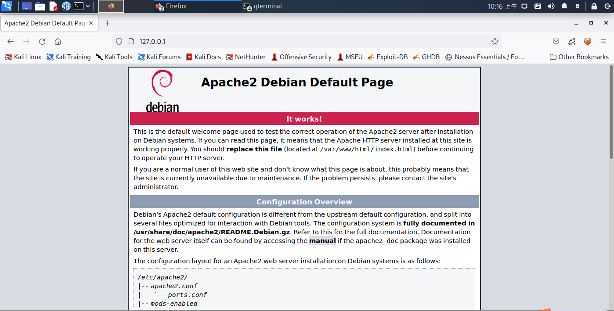Select the Firefox icon-only taskbar button
This screenshot has width=614, height=311.
(x=111, y=6)
